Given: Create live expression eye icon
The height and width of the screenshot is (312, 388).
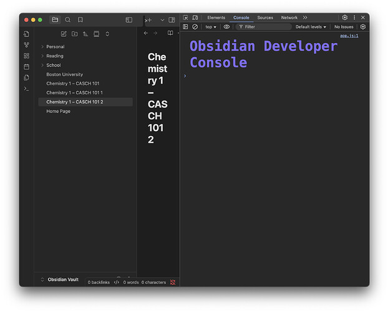Looking at the screenshot, I should click(226, 27).
